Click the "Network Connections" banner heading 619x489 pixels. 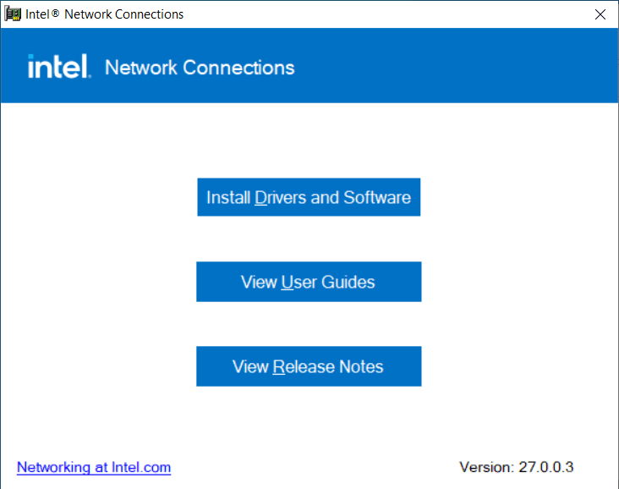click(200, 68)
